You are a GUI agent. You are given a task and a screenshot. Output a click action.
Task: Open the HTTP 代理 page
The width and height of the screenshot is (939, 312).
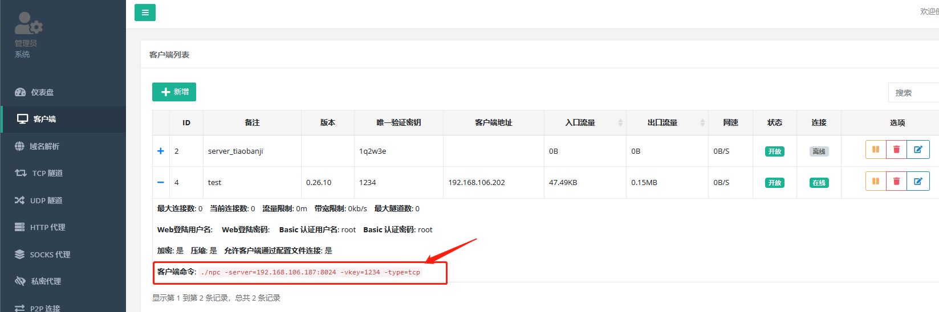(x=63, y=227)
